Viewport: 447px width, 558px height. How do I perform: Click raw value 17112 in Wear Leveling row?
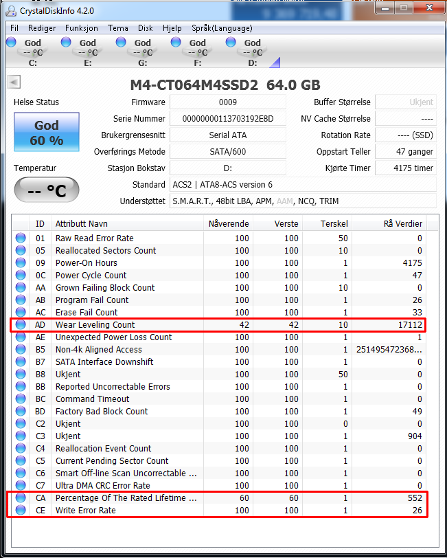[x=410, y=324]
